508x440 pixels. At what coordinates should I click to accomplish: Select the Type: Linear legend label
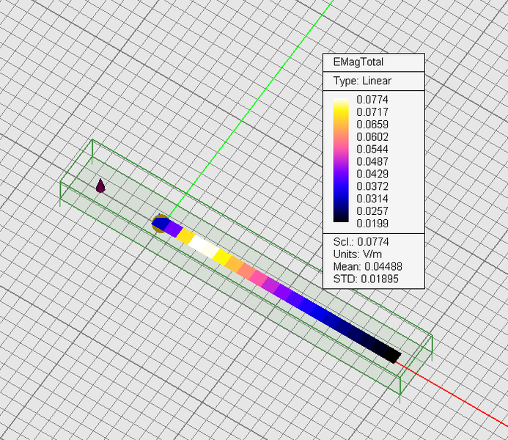(x=362, y=81)
